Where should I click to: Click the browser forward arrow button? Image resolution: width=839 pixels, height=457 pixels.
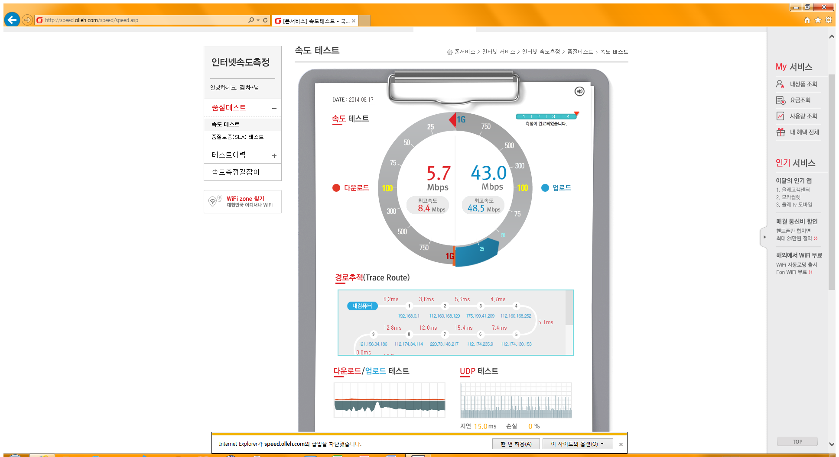click(27, 20)
